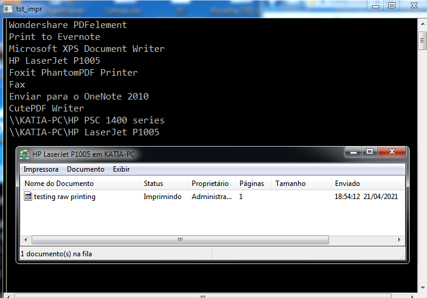Click 'Print to Evernote' console line

[x=54, y=37]
